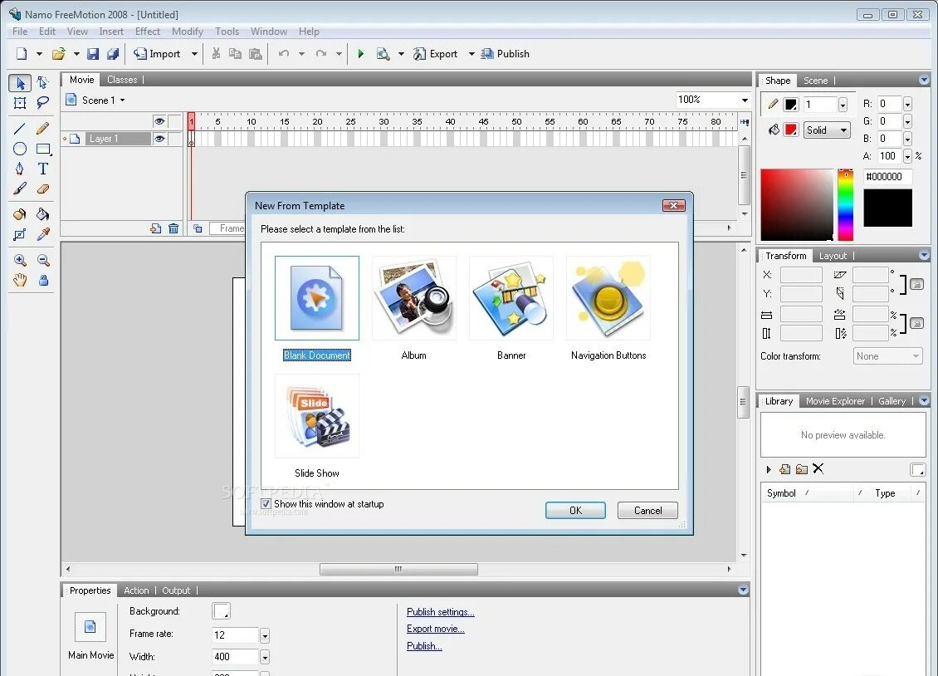Open the stroke width dropdown arrow
The image size is (938, 676).
point(843,105)
